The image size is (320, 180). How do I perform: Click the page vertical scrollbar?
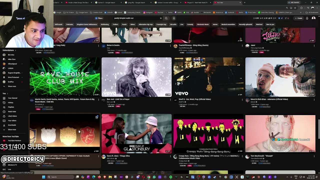coord(318,129)
